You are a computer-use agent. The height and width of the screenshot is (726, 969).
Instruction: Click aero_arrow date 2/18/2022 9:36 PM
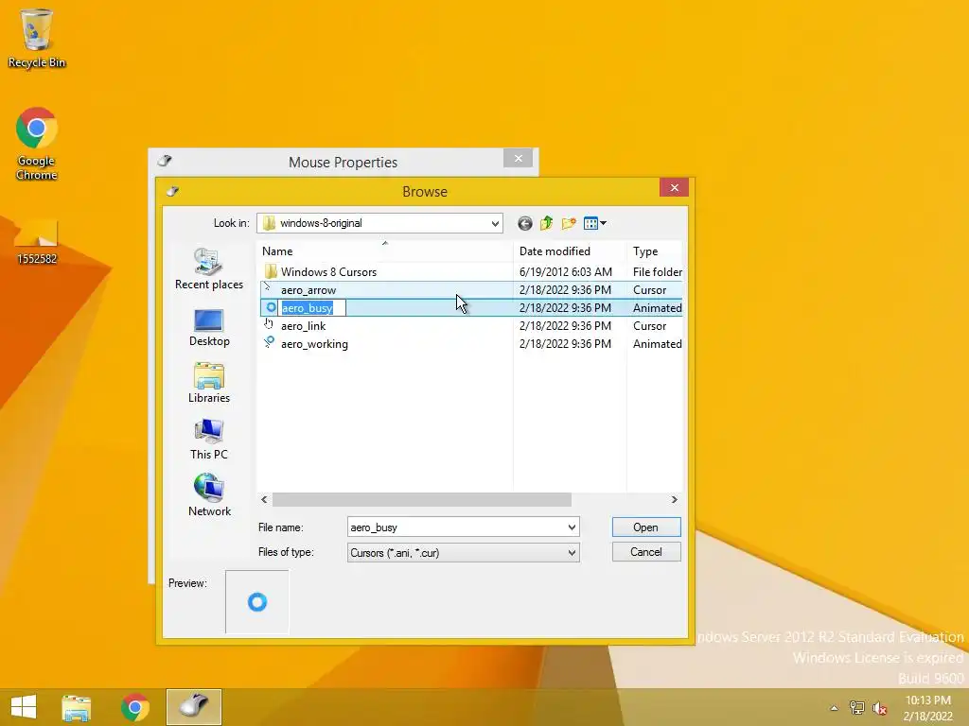565,290
